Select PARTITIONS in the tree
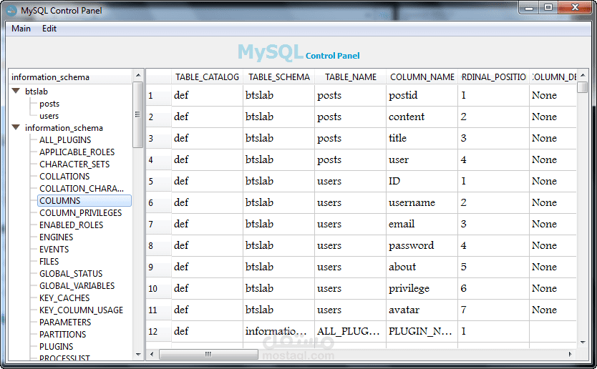 (x=63, y=335)
